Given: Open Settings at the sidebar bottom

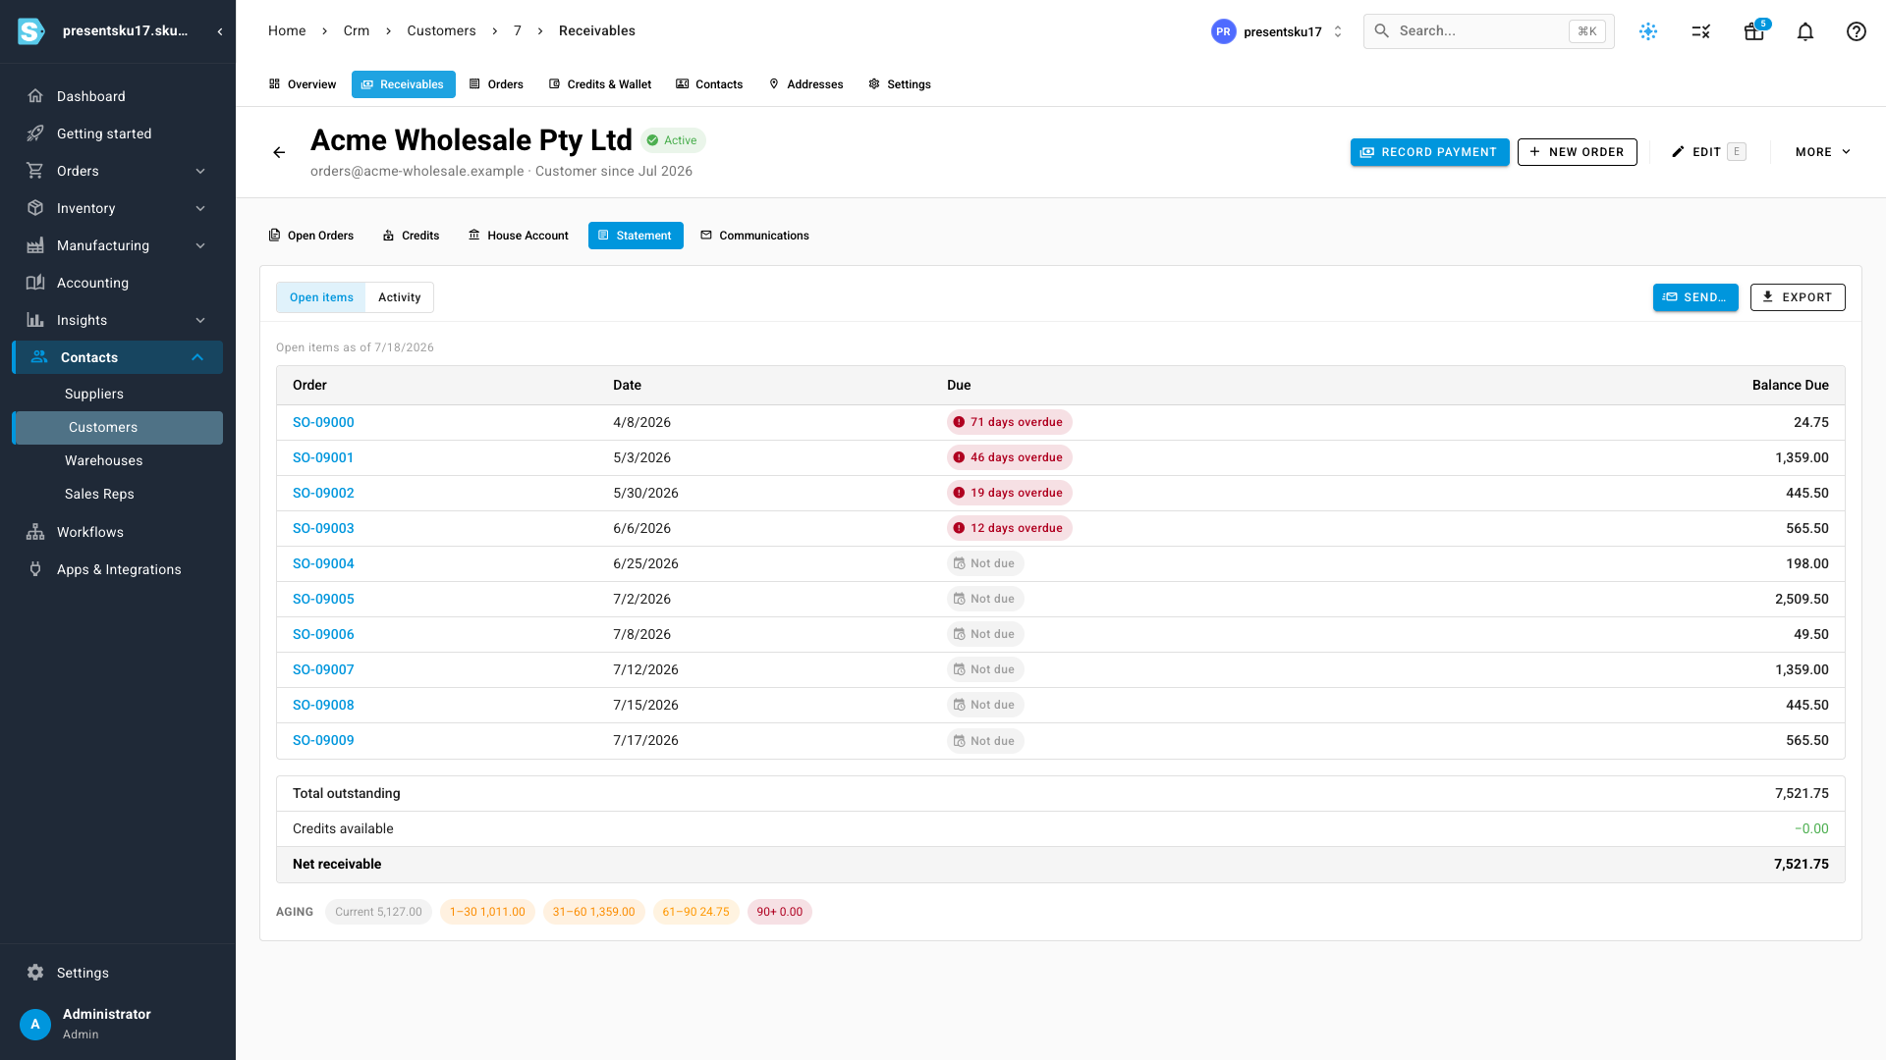Looking at the screenshot, I should click(x=118, y=973).
